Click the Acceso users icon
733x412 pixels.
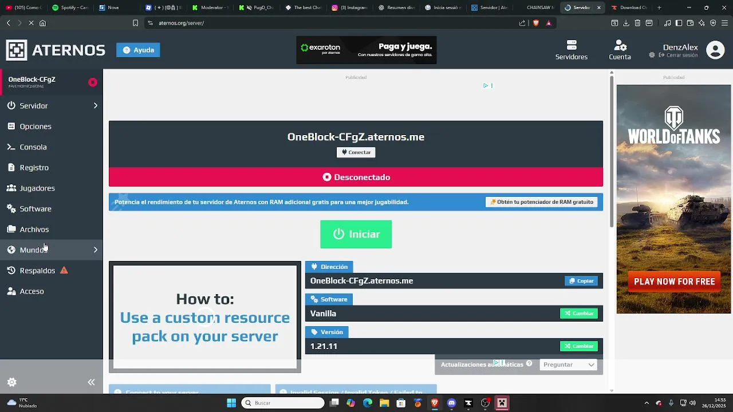[x=11, y=291]
